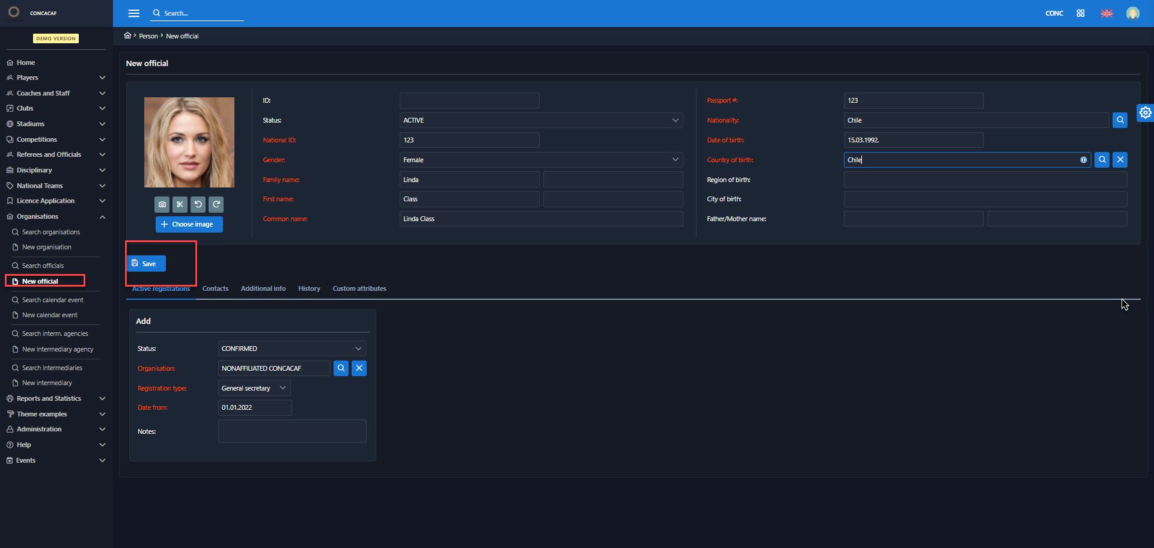Screen dimensions: 1154x548
Task: Switch to the Additional info tab
Action: click(x=263, y=288)
